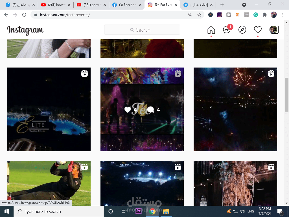Open Task View on the taskbar
Image resolution: width=289 pixels, height=217 pixels.
point(124,211)
